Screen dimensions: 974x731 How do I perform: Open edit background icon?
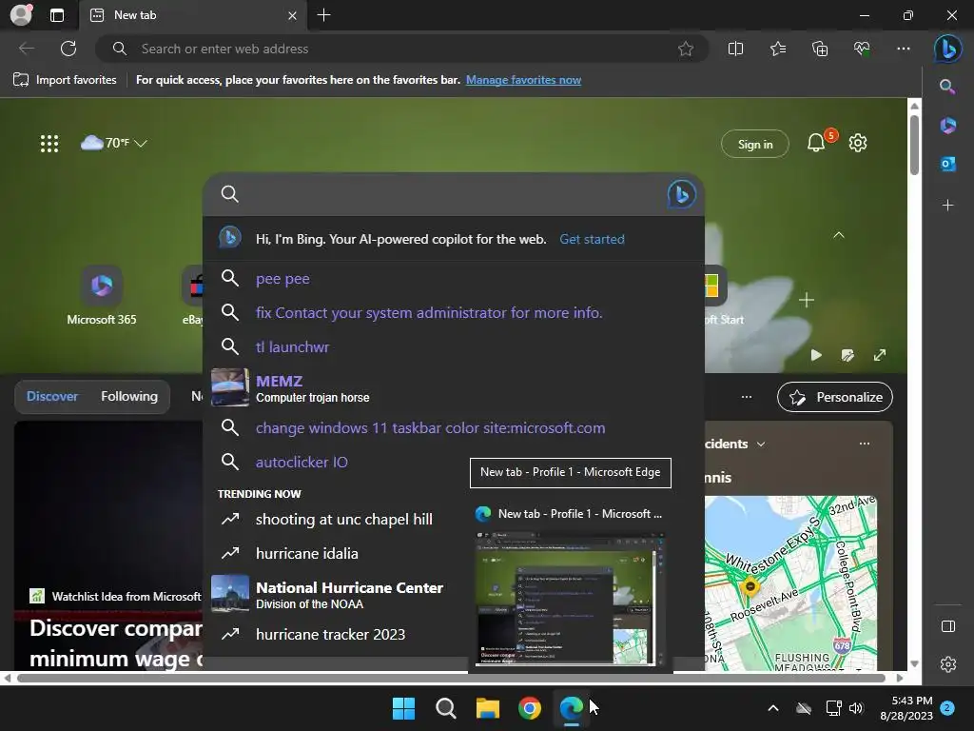pyautogui.click(x=847, y=355)
